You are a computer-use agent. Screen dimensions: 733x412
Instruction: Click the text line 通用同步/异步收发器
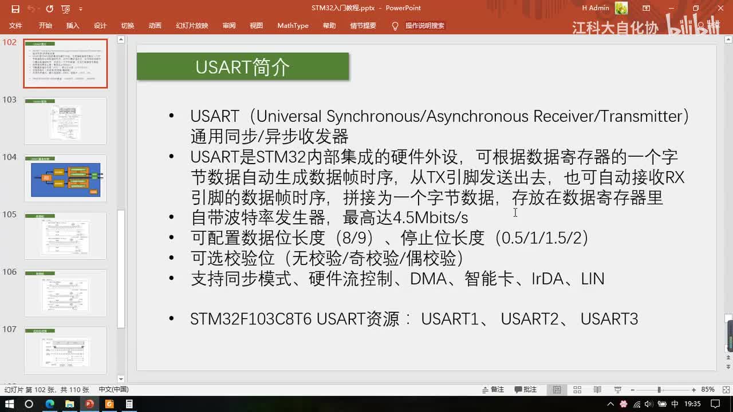coord(269,137)
